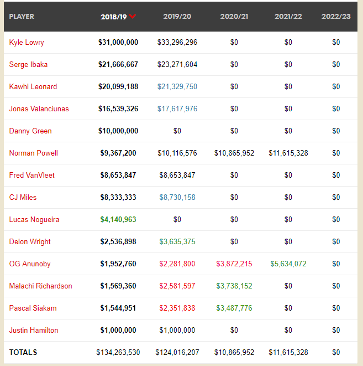The image size is (363, 366).
Task: Open Serge Ibaka player link
Action: pyautogui.click(x=28, y=65)
